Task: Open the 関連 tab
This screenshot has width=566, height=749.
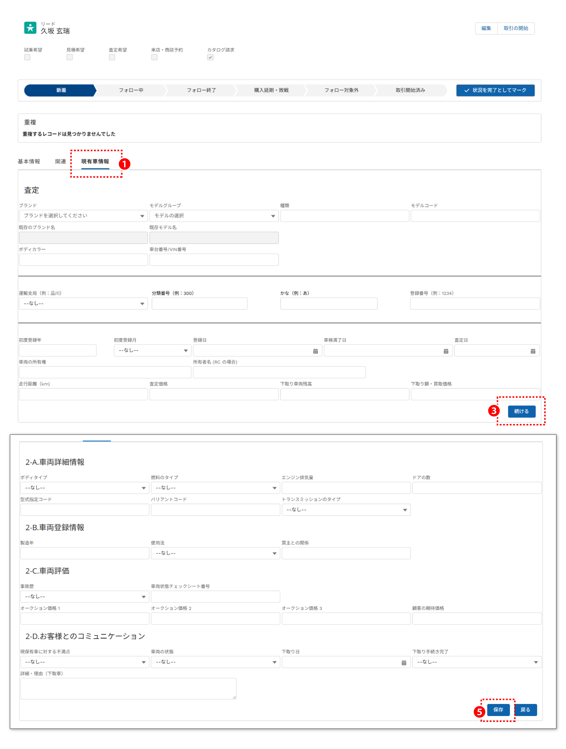Action: pos(60,162)
